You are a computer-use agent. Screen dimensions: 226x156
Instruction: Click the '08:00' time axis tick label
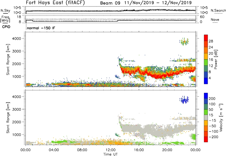[x=82, y=150]
